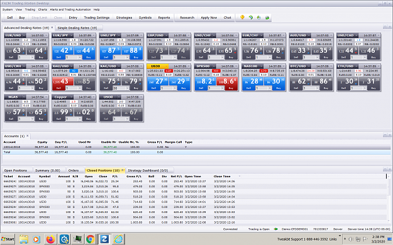
Task: Click the yellow lightbulb toolbar icon
Action: pyautogui.click(x=242, y=18)
